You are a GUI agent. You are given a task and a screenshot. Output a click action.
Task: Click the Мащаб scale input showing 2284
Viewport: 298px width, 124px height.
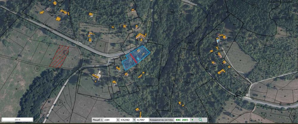(110, 120)
